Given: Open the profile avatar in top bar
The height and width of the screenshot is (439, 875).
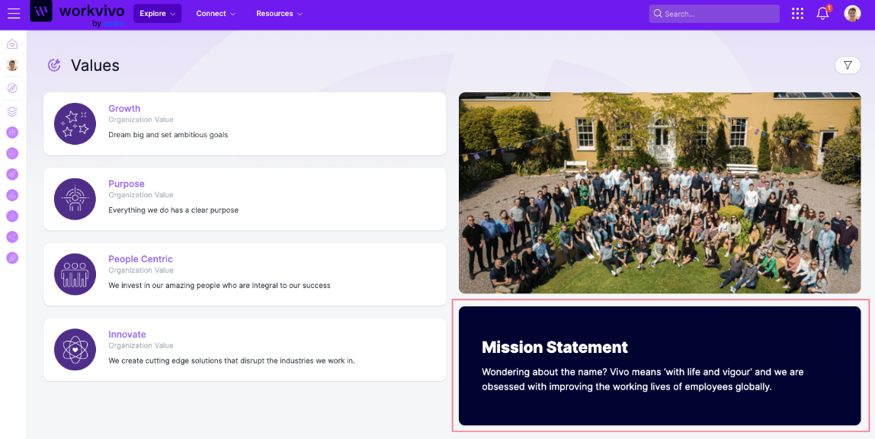Looking at the screenshot, I should coord(852,14).
